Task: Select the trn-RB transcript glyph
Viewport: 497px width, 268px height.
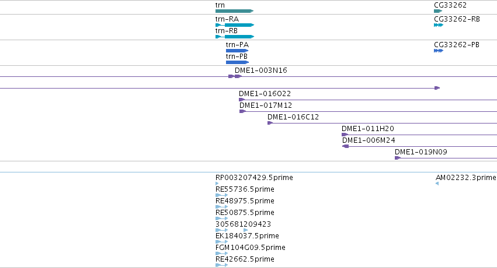Action: coord(235,37)
